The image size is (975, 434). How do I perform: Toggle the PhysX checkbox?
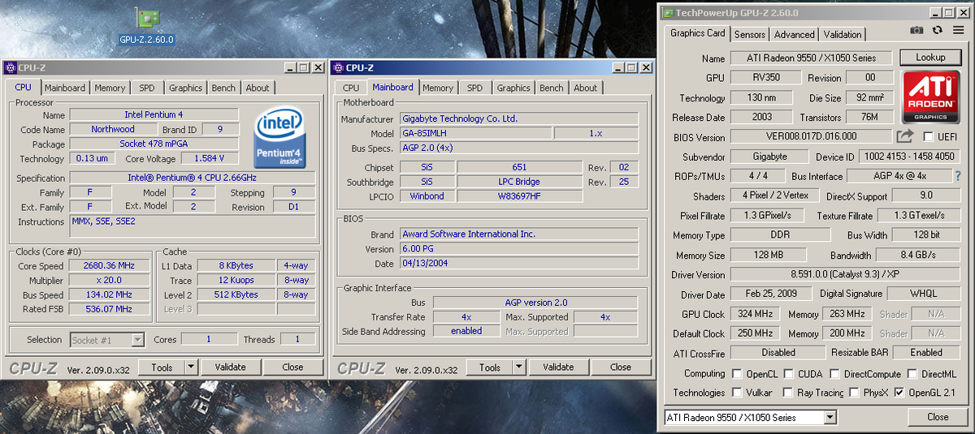tap(854, 393)
